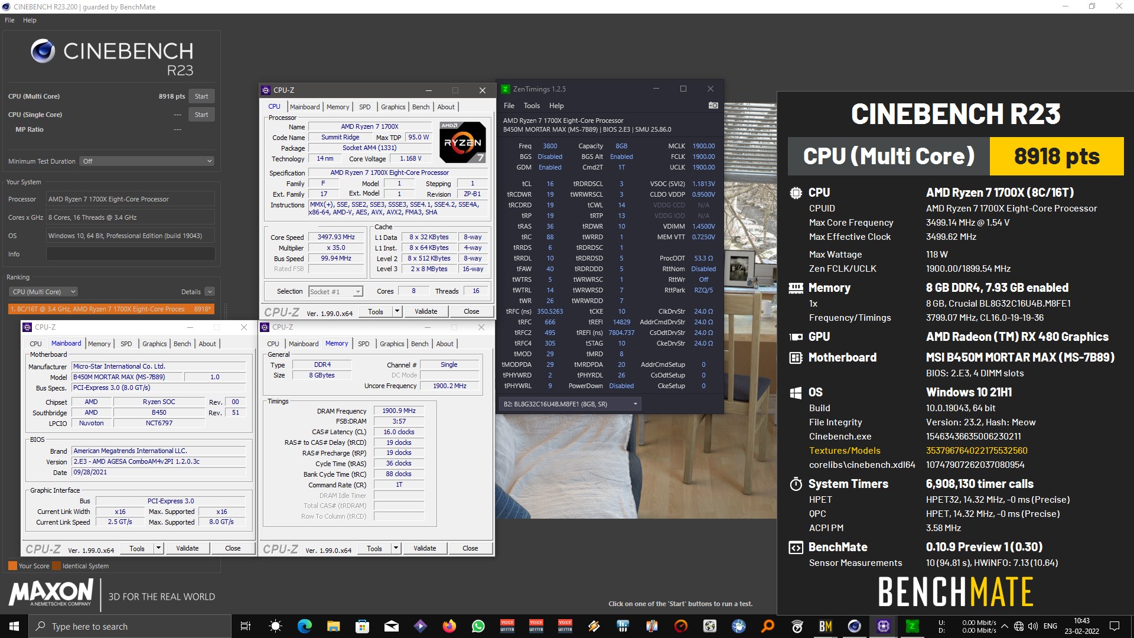Screen dimensions: 1134x638
Task: Open Microsoft Store from the taskbar
Action: (362, 626)
